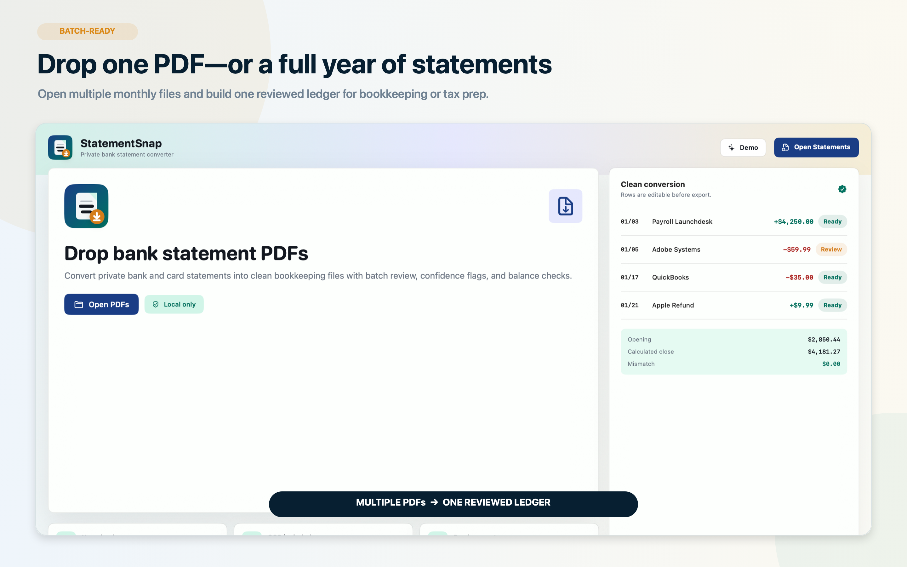907x567 pixels.
Task: Click 'Private bank statement converter' subtitle
Action: (x=127, y=154)
